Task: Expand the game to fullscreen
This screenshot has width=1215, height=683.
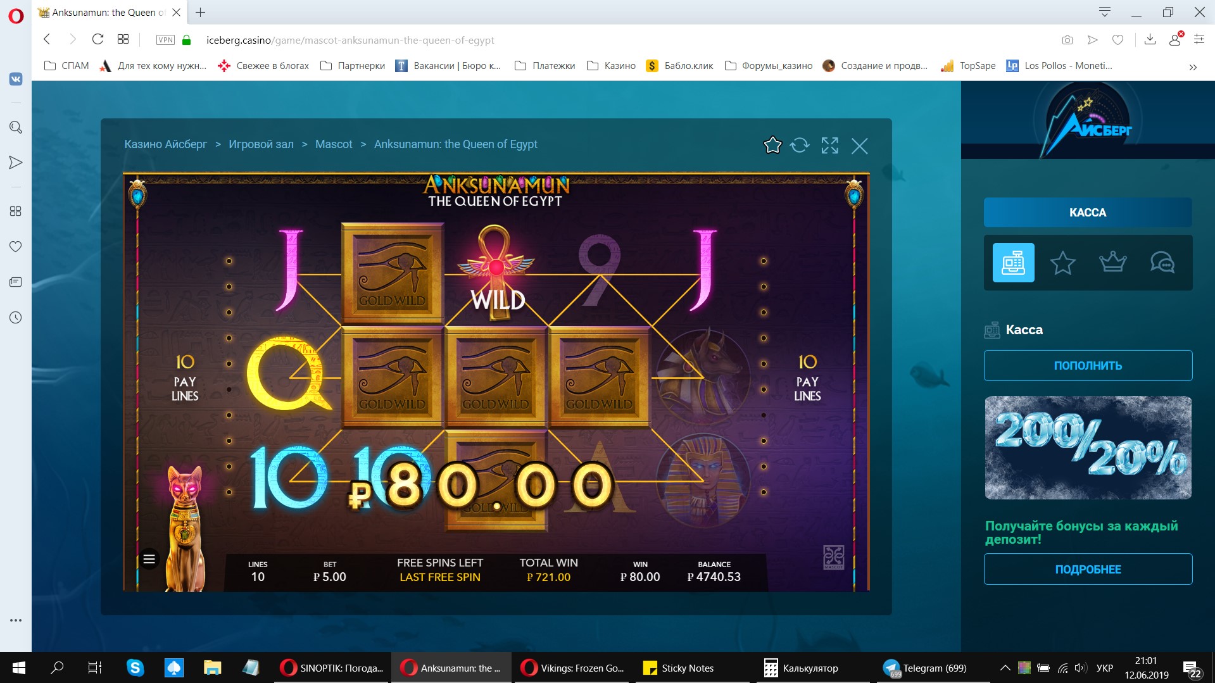Action: click(x=830, y=146)
